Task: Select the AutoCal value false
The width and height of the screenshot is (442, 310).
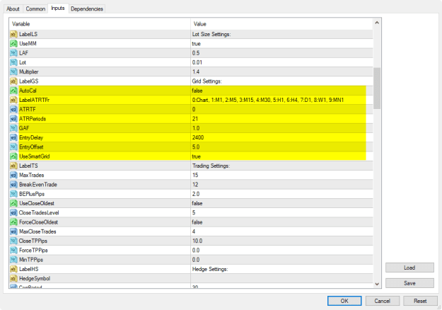Action: pyautogui.click(x=197, y=91)
